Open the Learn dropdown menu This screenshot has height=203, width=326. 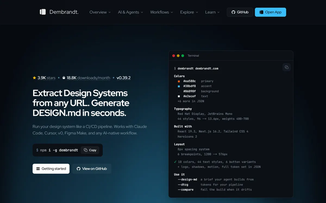pyautogui.click(x=212, y=12)
